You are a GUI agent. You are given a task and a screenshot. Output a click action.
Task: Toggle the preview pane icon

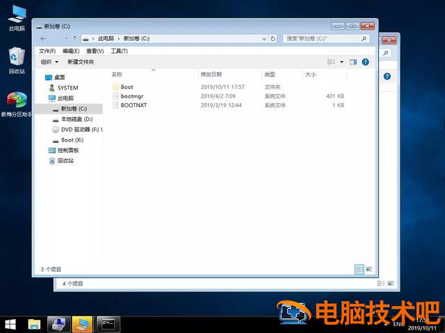coord(353,62)
